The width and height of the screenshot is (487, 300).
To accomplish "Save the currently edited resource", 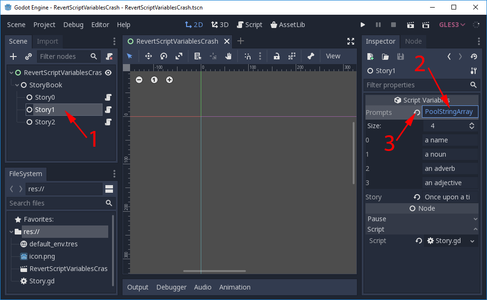I will (400, 56).
